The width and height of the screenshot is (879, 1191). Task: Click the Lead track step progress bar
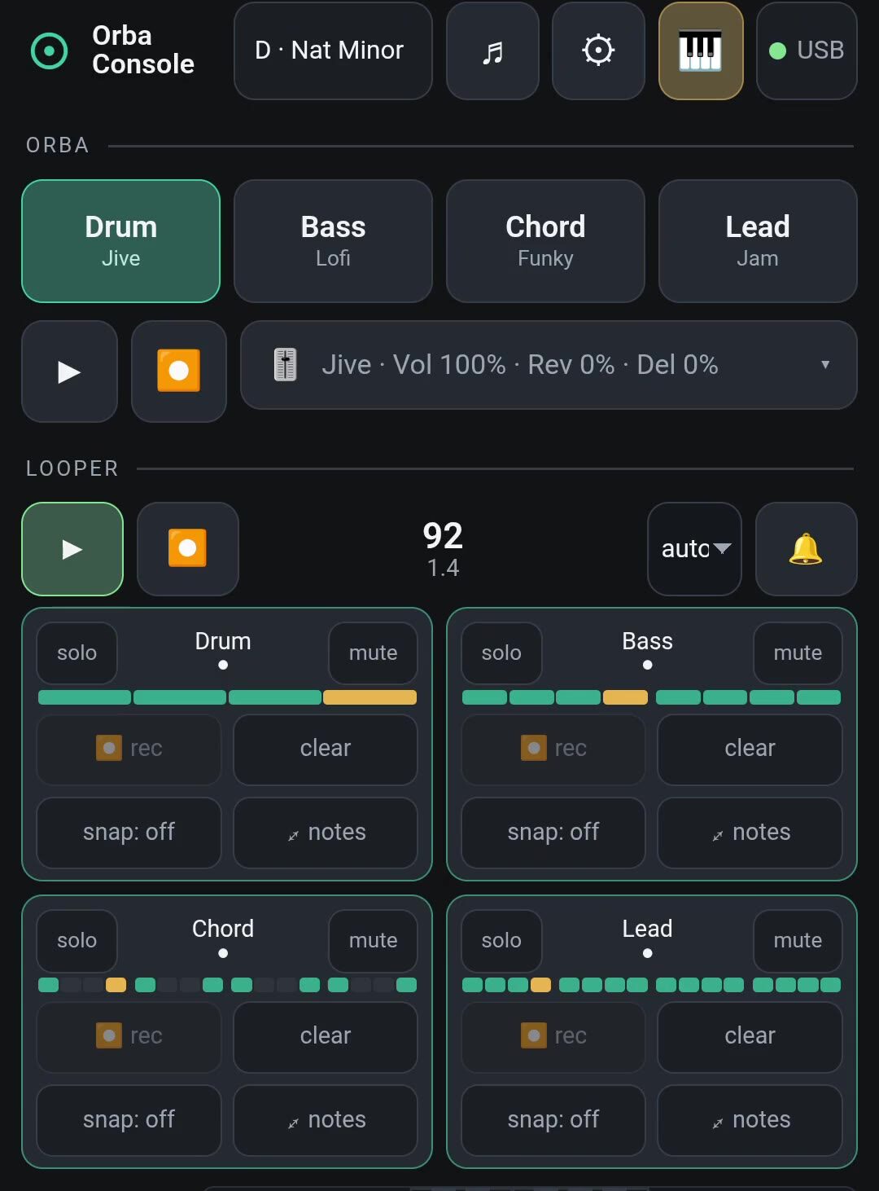tap(651, 985)
